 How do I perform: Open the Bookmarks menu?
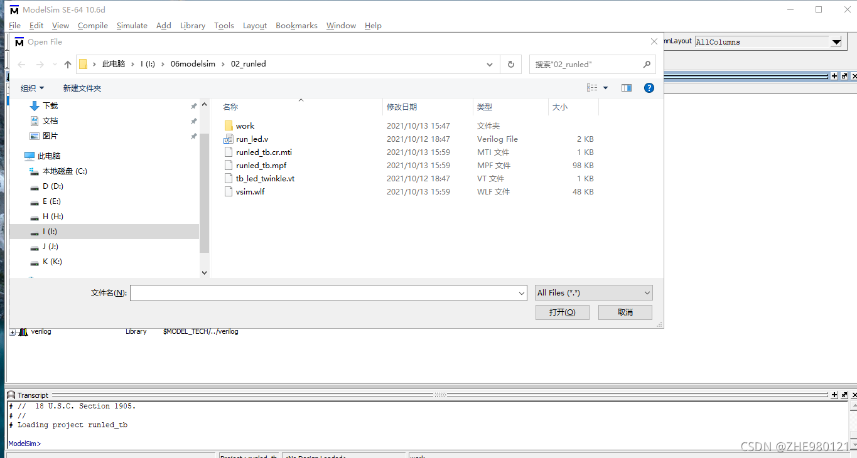(296, 26)
